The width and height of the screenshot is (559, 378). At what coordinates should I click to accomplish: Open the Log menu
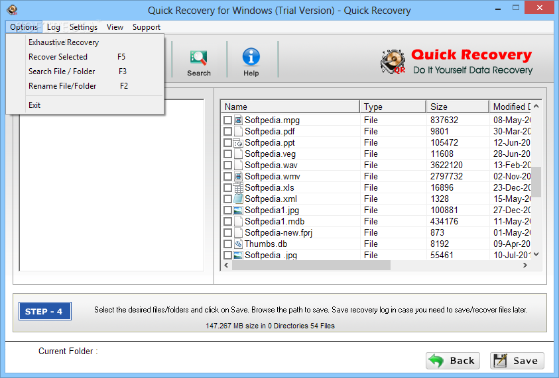pos(54,27)
